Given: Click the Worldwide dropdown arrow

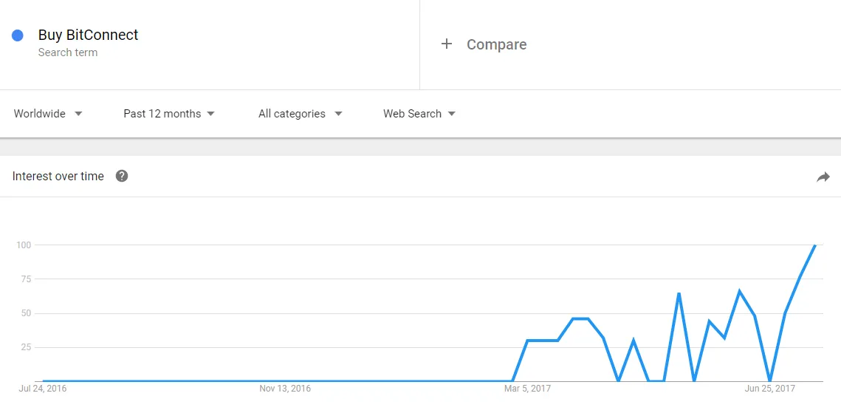Looking at the screenshot, I should [78, 114].
